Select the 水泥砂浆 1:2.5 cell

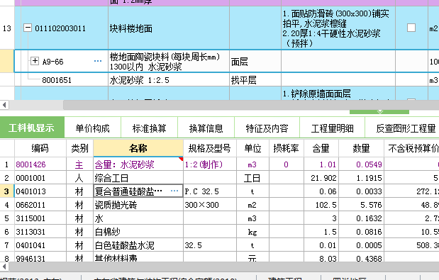point(169,80)
